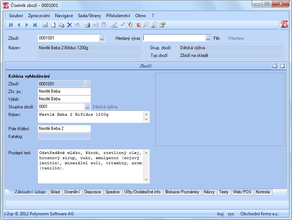
Task: Select the Základní údaje tab
Action: 30,192
